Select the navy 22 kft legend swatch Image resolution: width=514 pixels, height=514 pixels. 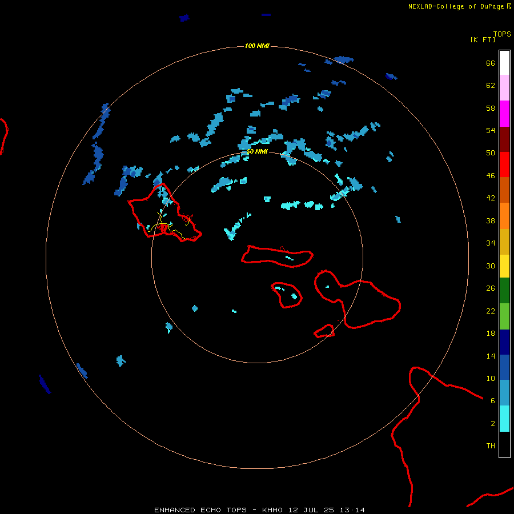pyautogui.click(x=504, y=342)
